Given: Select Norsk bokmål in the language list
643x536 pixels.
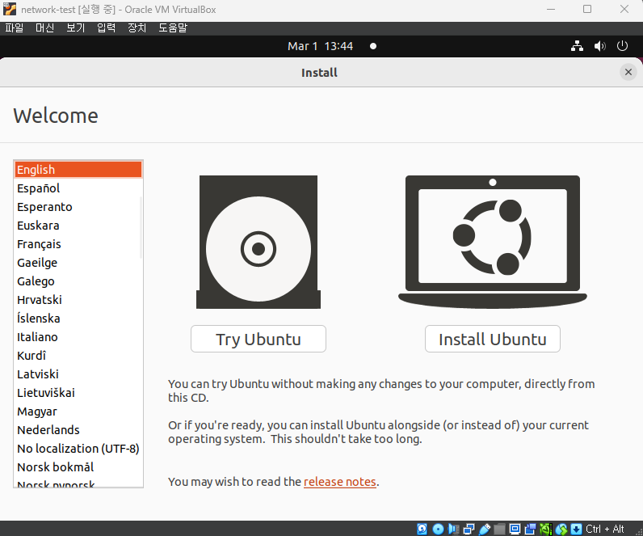Looking at the screenshot, I should pyautogui.click(x=78, y=467).
